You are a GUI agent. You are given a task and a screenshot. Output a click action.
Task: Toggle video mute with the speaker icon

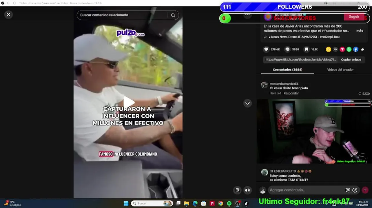coord(247,190)
